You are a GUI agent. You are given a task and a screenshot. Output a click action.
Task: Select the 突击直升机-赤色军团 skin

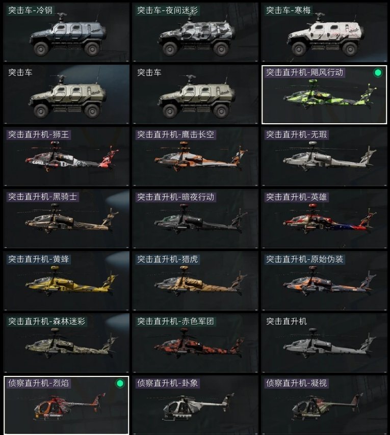click(195, 343)
